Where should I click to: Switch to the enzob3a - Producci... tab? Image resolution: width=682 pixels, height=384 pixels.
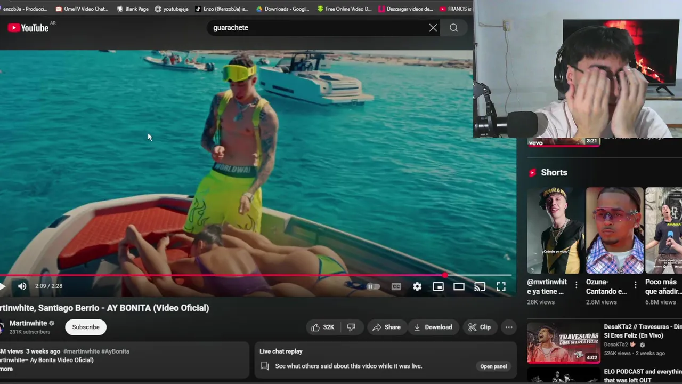point(24,9)
